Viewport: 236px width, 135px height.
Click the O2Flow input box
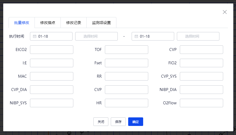[x=201, y=103]
